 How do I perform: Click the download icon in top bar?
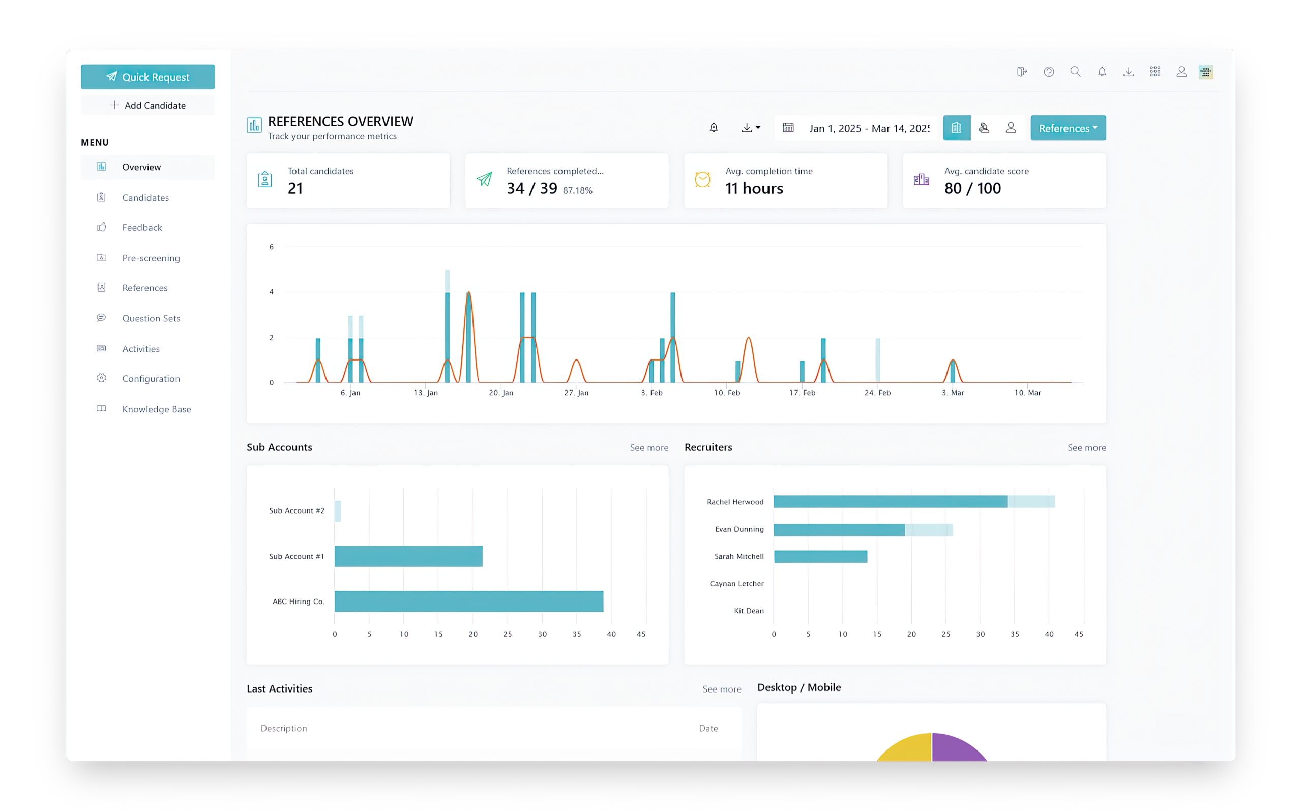(1129, 72)
